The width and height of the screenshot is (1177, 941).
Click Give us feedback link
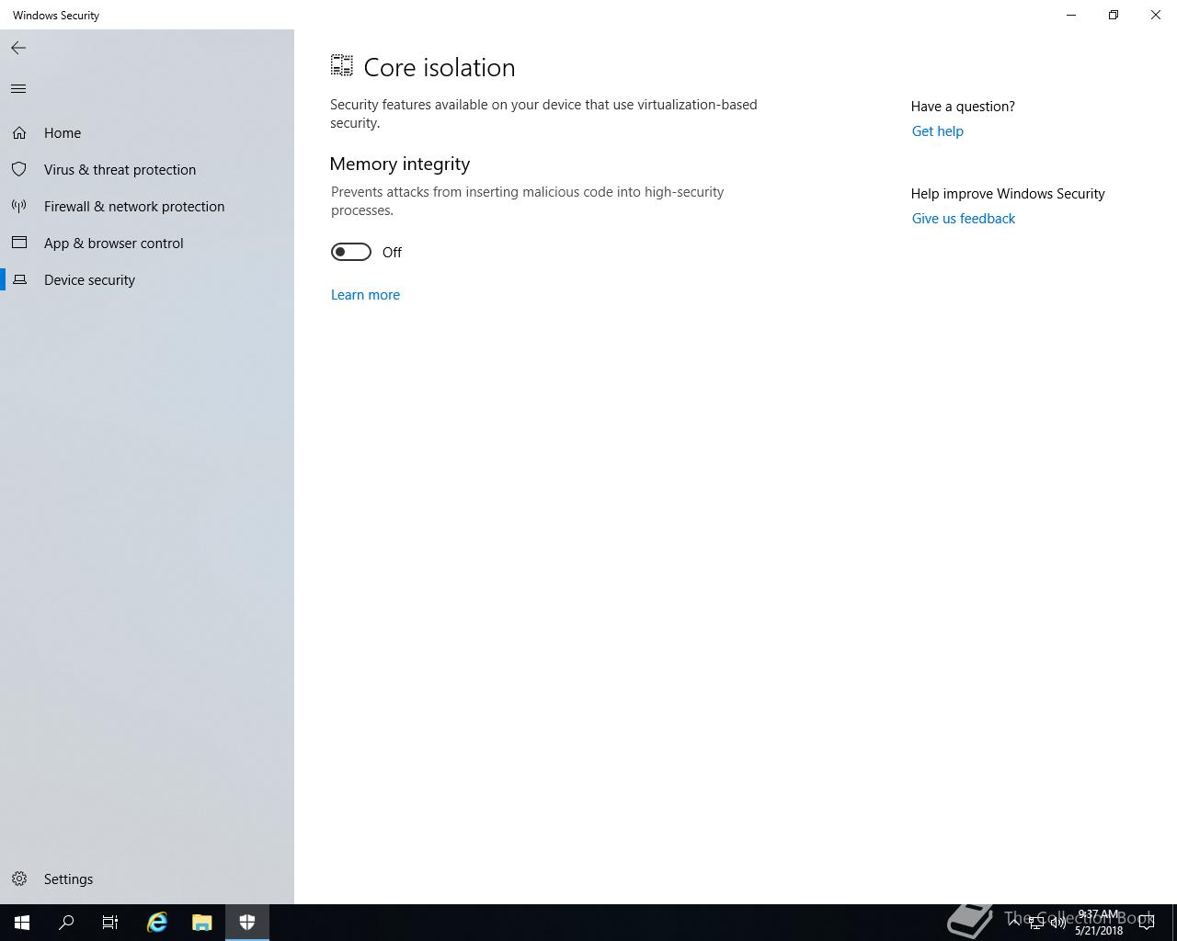(963, 218)
